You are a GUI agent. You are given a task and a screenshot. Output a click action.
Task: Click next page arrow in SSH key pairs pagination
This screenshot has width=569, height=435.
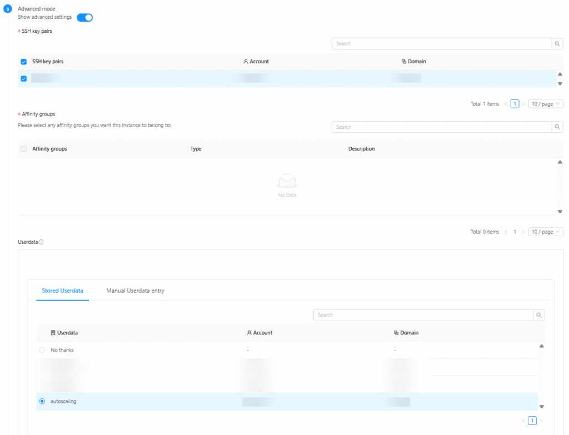pos(523,104)
